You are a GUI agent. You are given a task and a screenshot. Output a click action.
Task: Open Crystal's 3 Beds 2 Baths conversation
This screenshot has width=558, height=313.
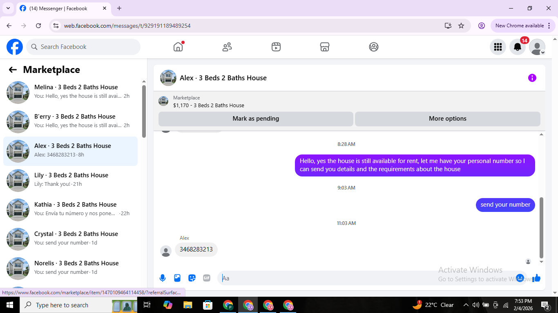coord(70,239)
